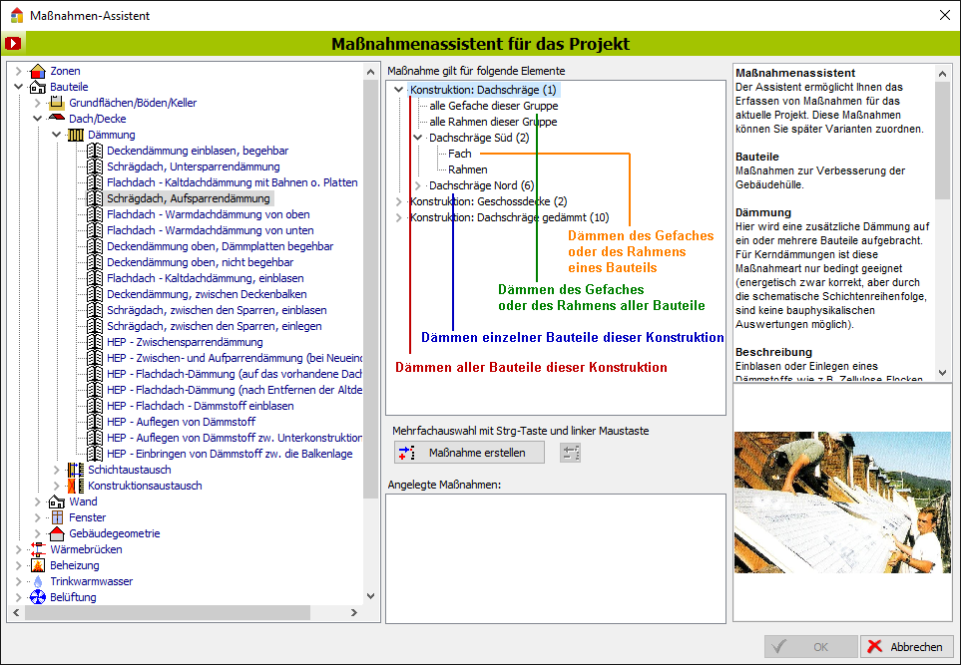961x665 pixels.
Task: Click the Beheizung flame icon
Action: (x=38, y=565)
